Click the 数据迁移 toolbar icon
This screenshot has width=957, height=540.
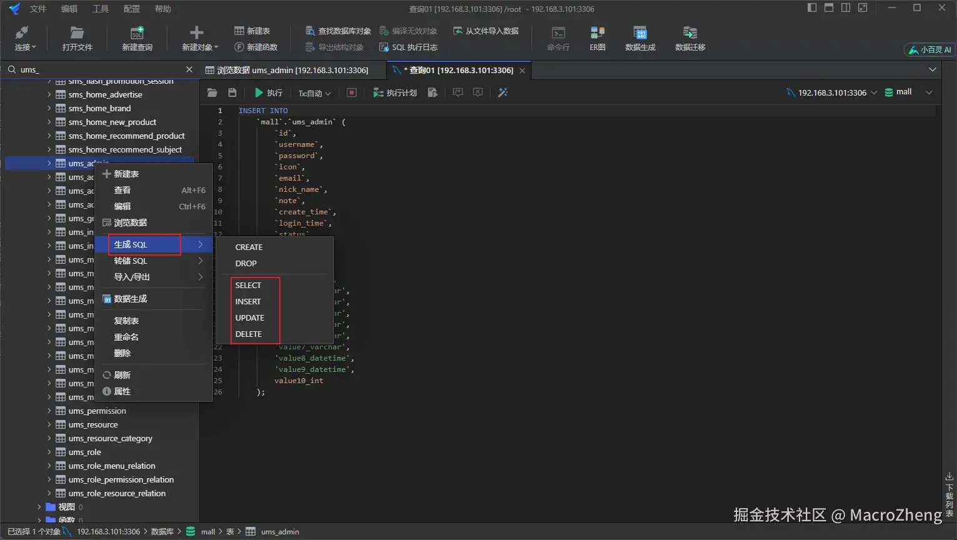[690, 38]
